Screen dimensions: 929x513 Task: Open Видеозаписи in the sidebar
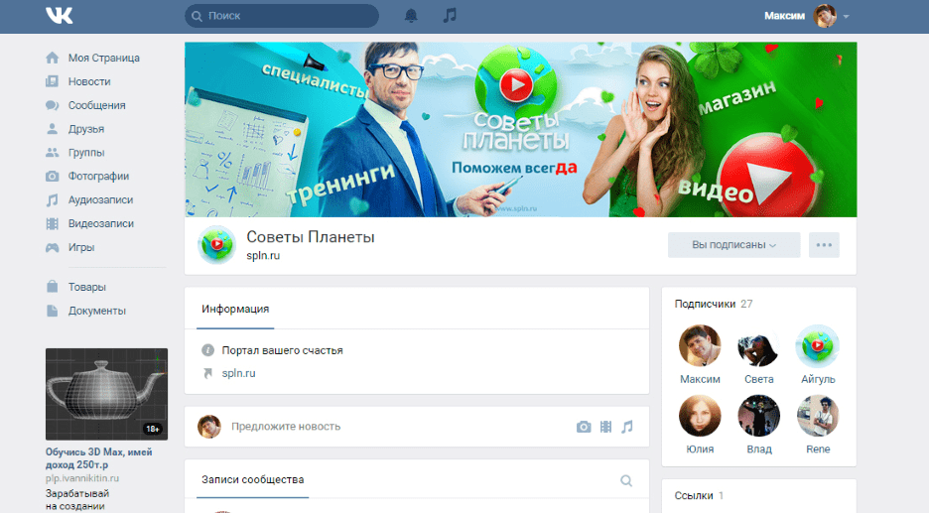pos(100,223)
